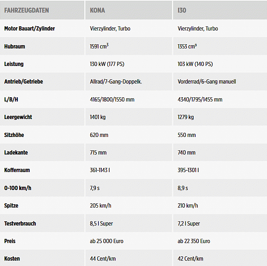The width and height of the screenshot is (267, 266).
Task: Click i30 Leergewicht 1279 kg
Action: tap(186, 117)
